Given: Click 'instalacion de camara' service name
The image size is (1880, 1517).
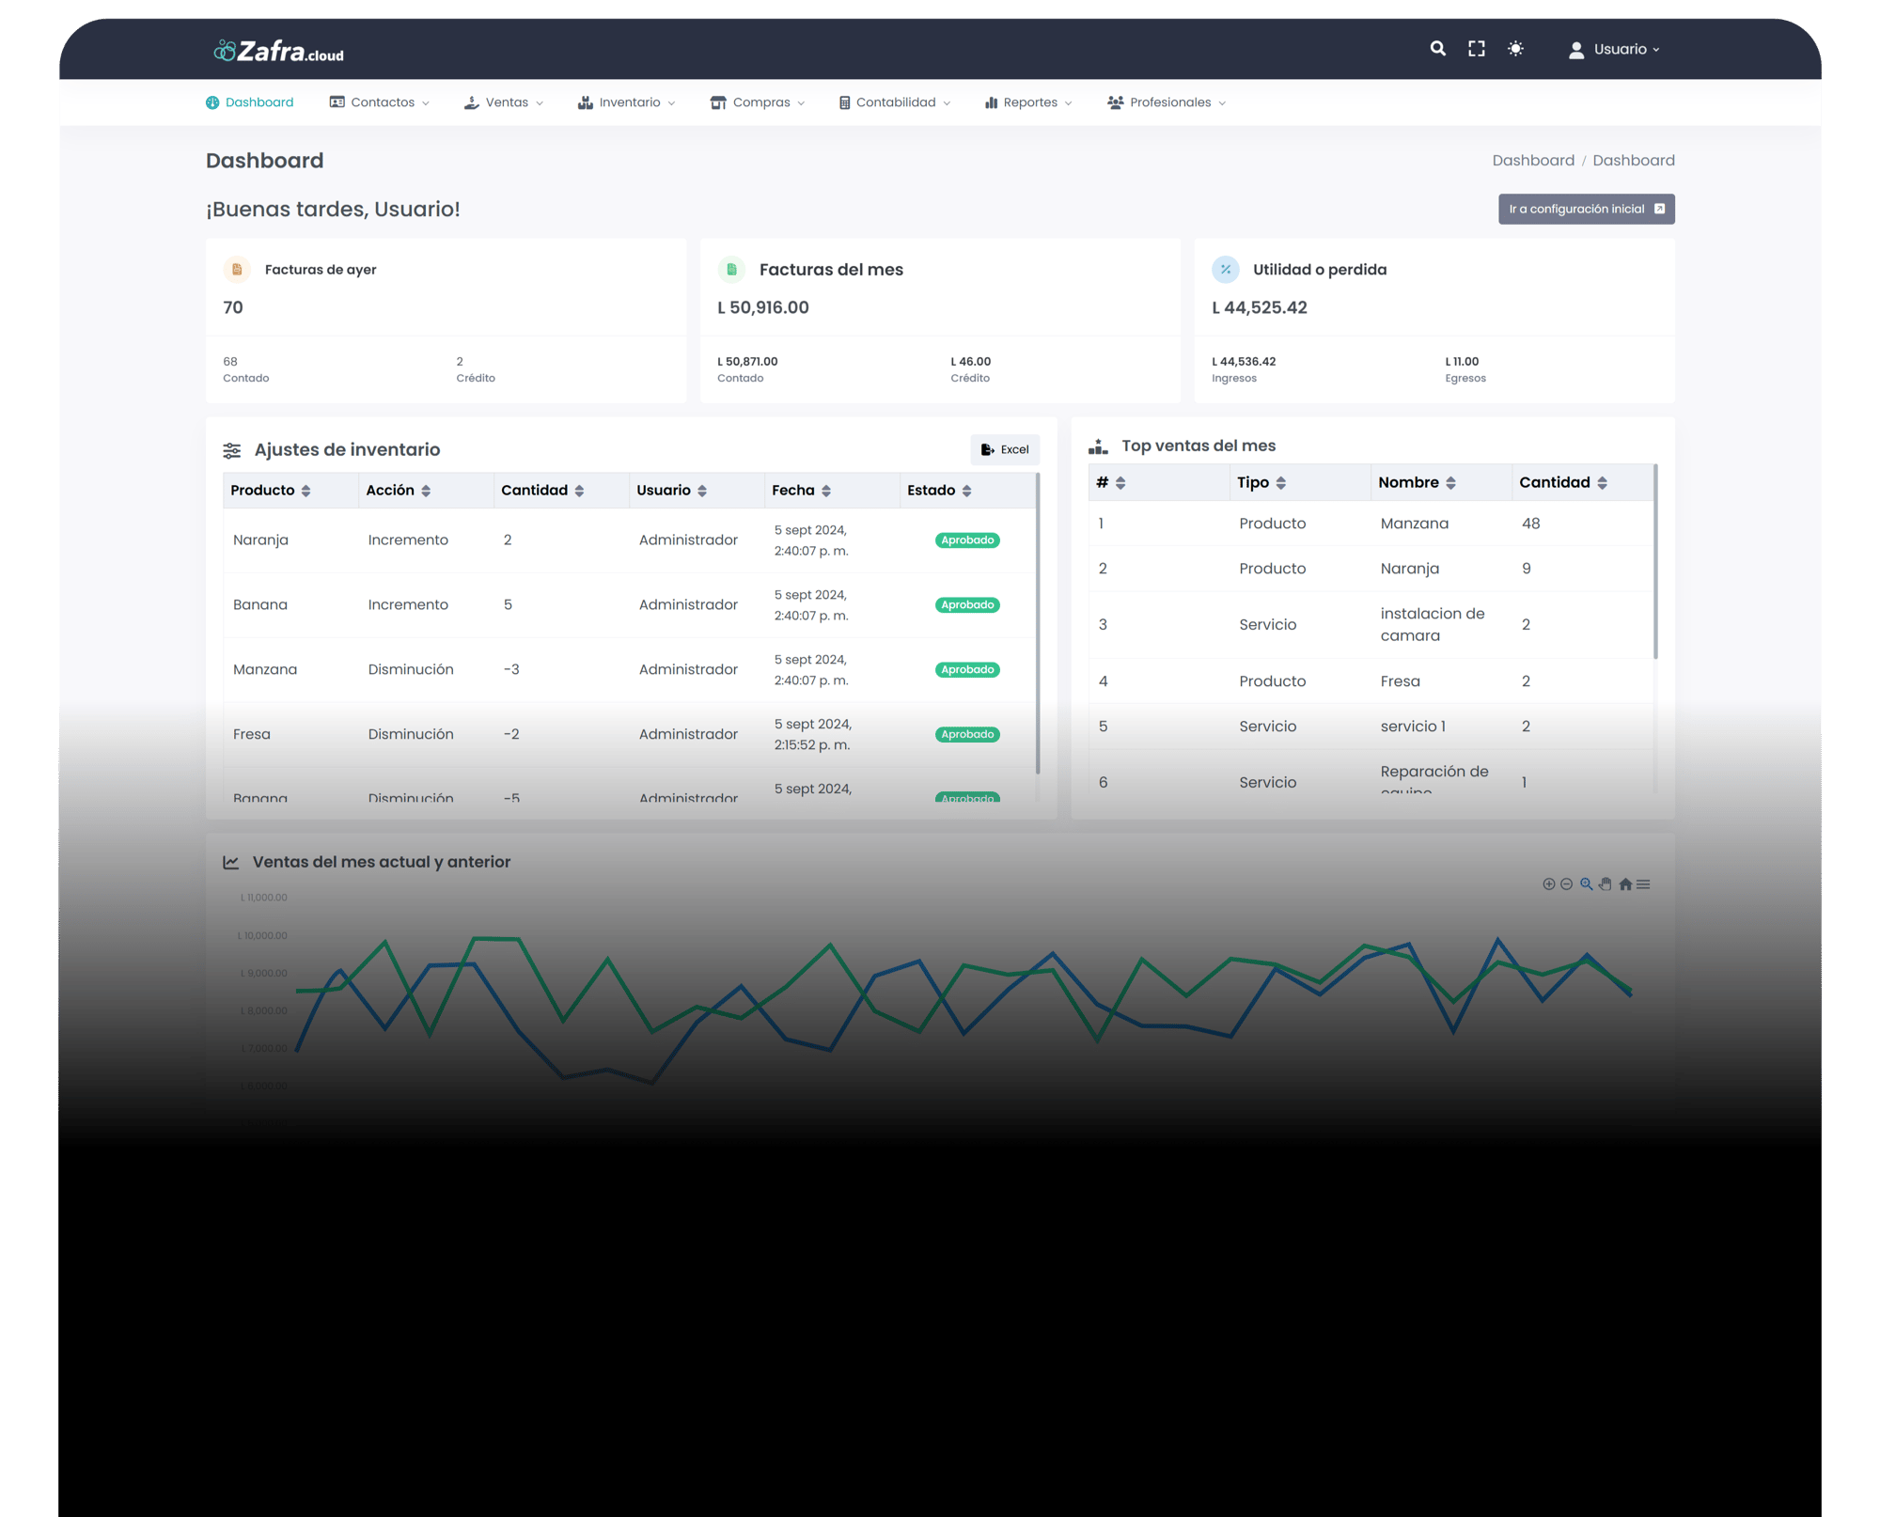Looking at the screenshot, I should point(1432,624).
